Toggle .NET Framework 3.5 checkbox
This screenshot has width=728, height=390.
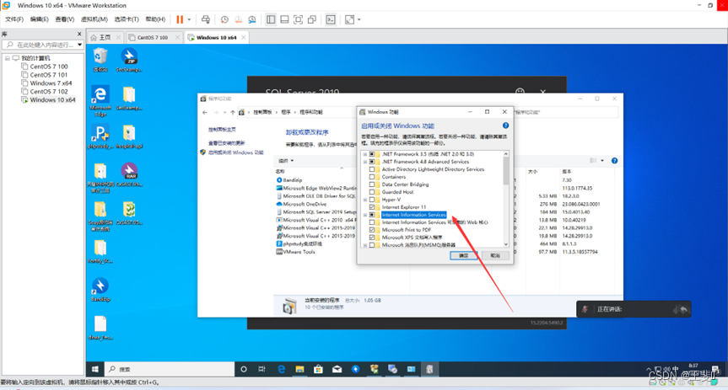coord(372,154)
